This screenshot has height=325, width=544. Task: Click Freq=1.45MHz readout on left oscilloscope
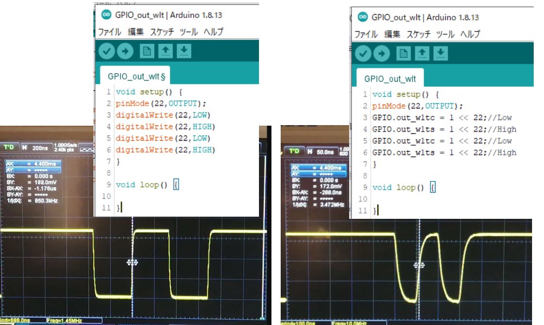tap(65, 321)
